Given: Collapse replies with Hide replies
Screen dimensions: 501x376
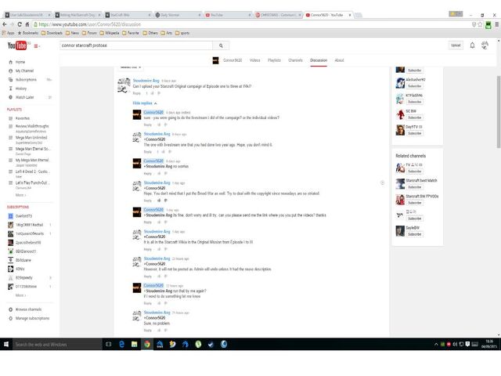Looking at the screenshot, I should (145, 103).
